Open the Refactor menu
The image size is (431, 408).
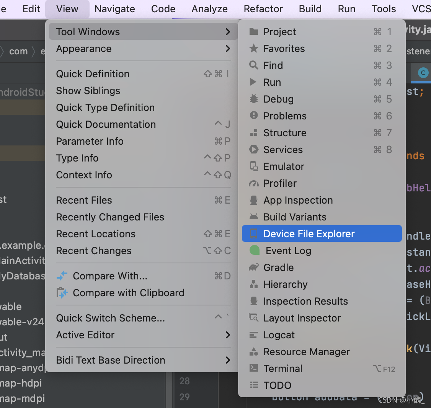(263, 9)
